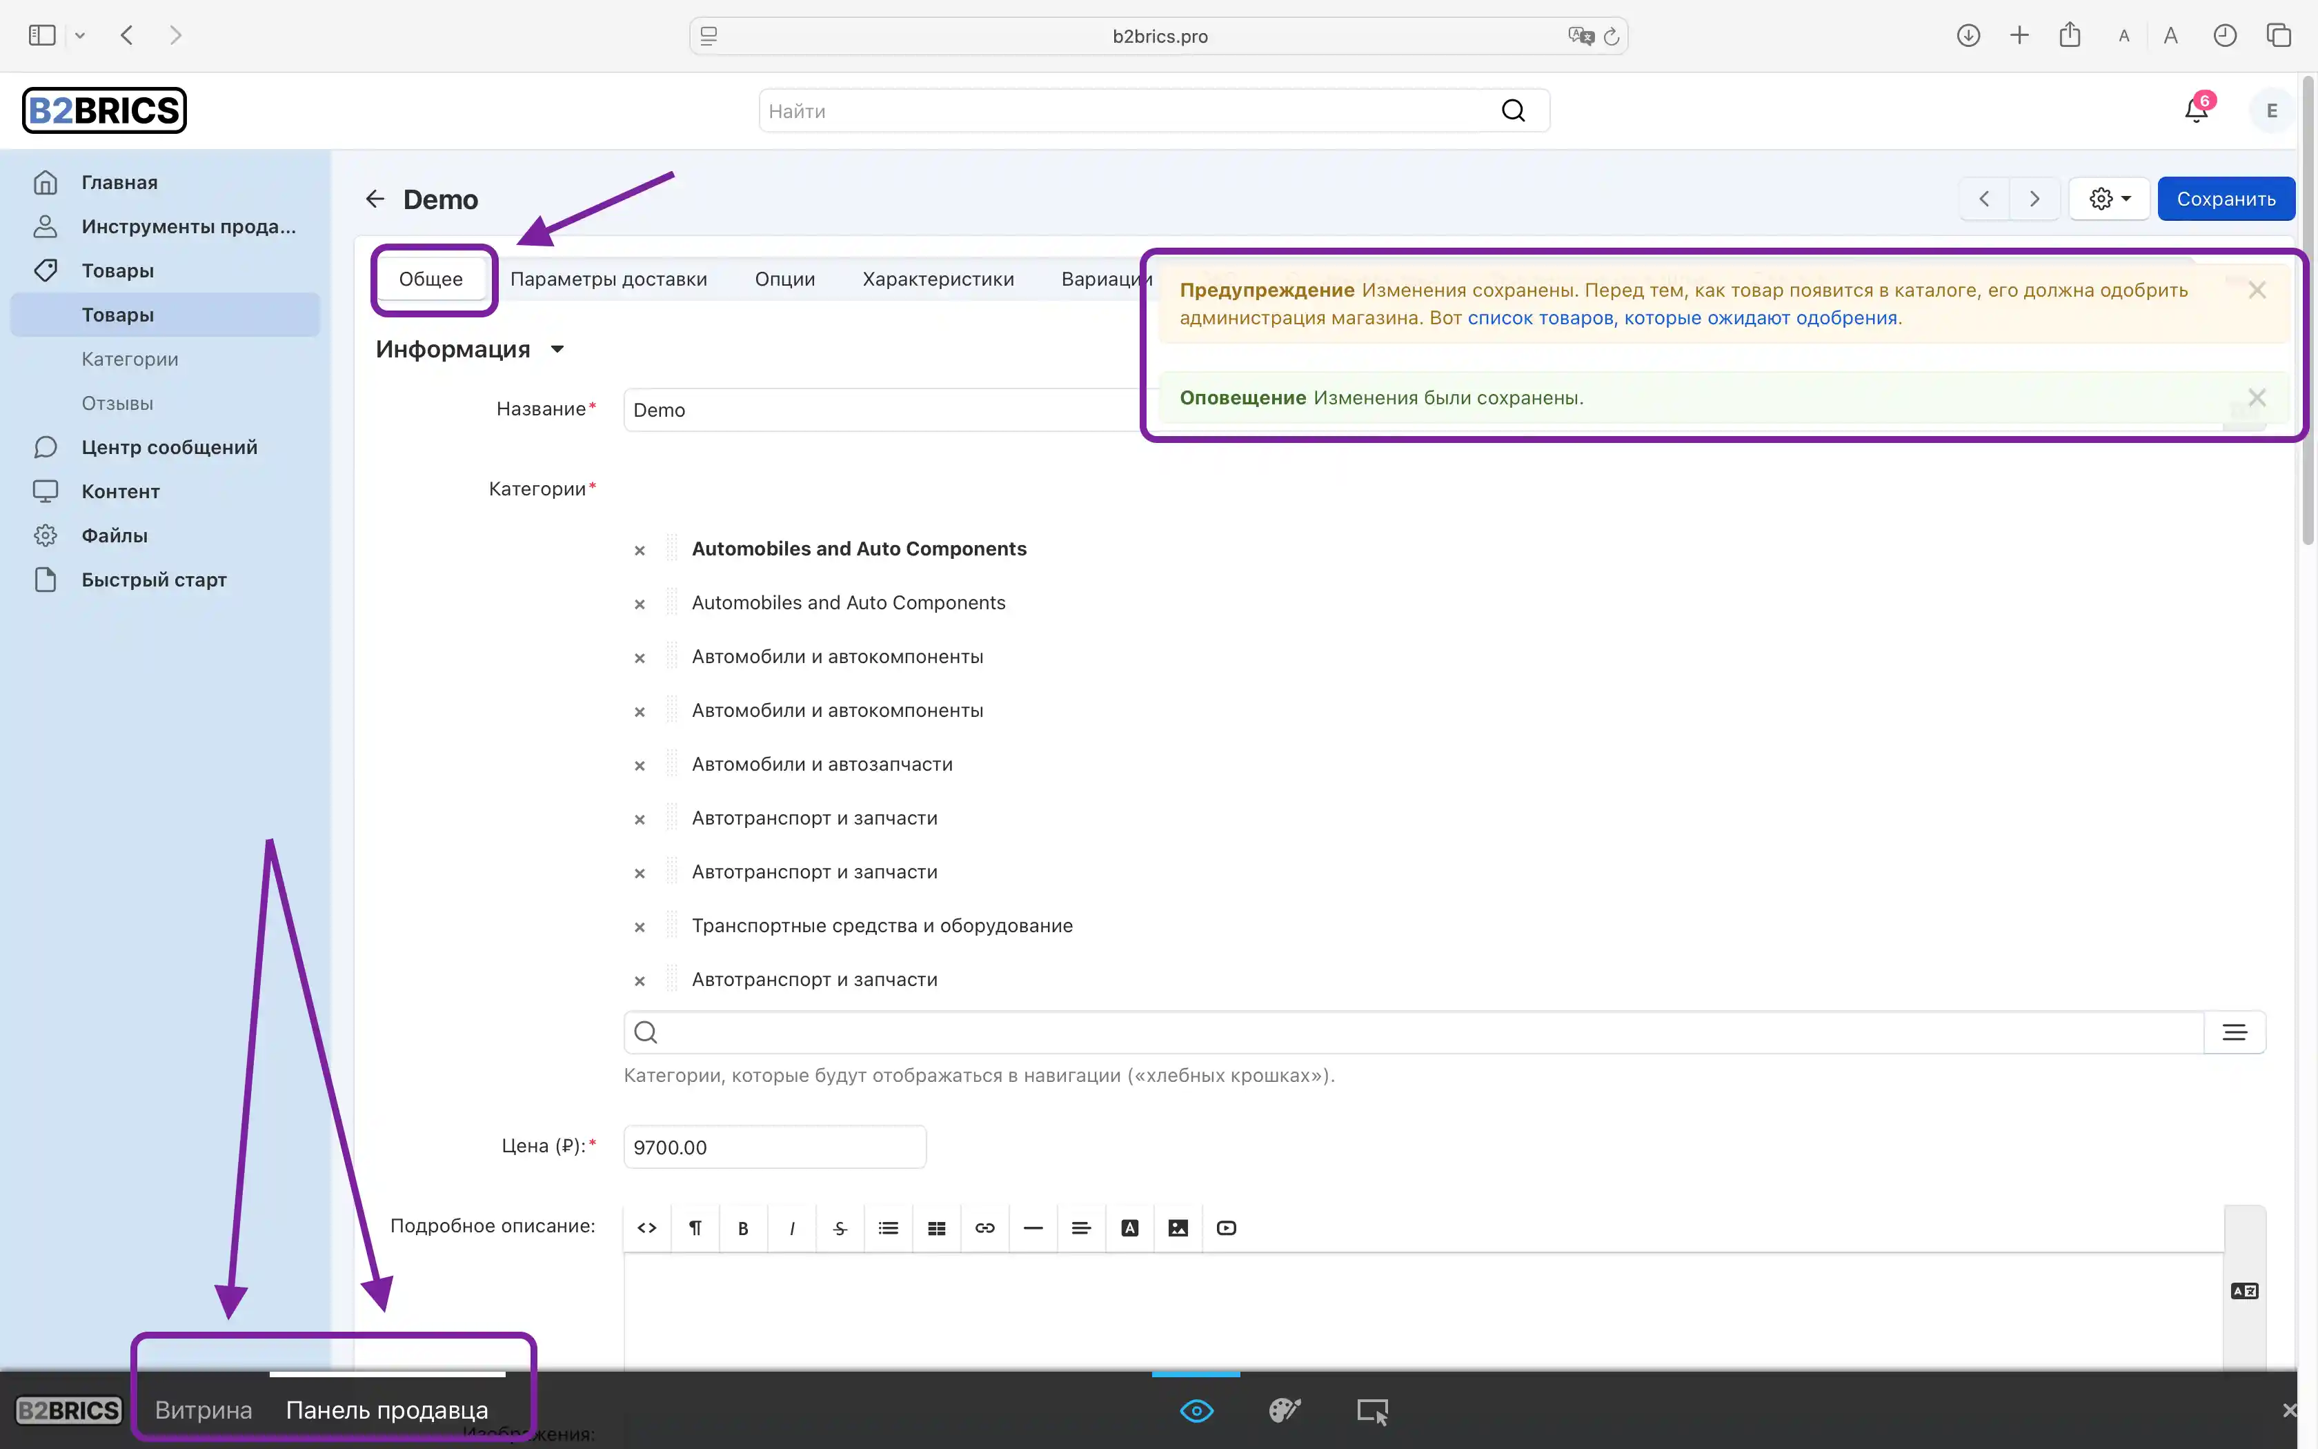
Task: Click the search magnifier in the top search bar
Action: 1512,111
